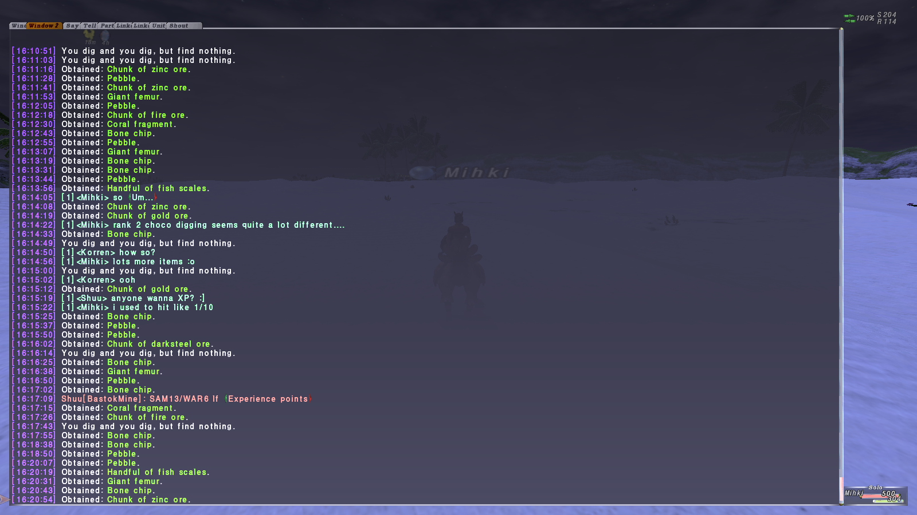Viewport: 917px width, 515px height.
Task: Click the 16:18:38 Bone chip line
Action: [x=83, y=445]
